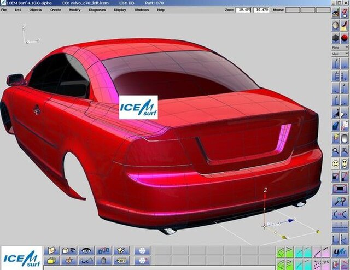Open the Windows menu
The width and height of the screenshot is (350, 270).
142,10
